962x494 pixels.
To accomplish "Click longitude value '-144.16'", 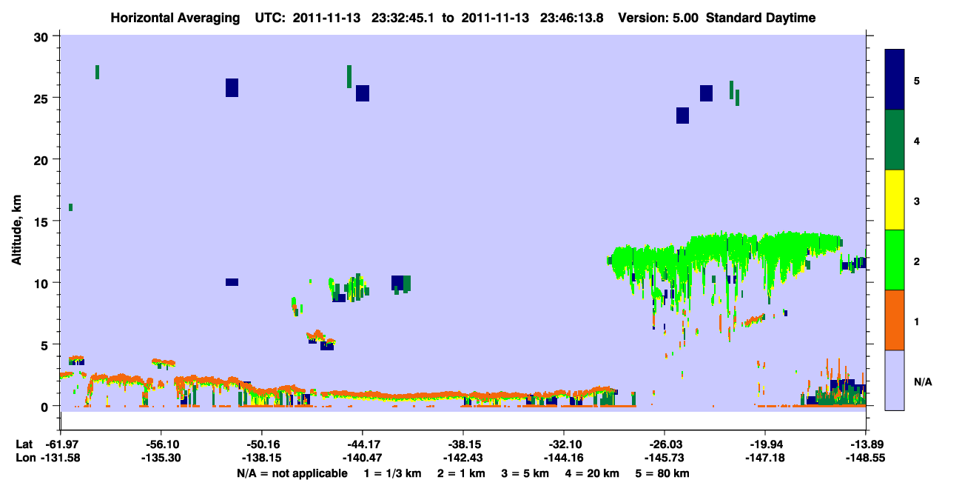I will coord(563,458).
